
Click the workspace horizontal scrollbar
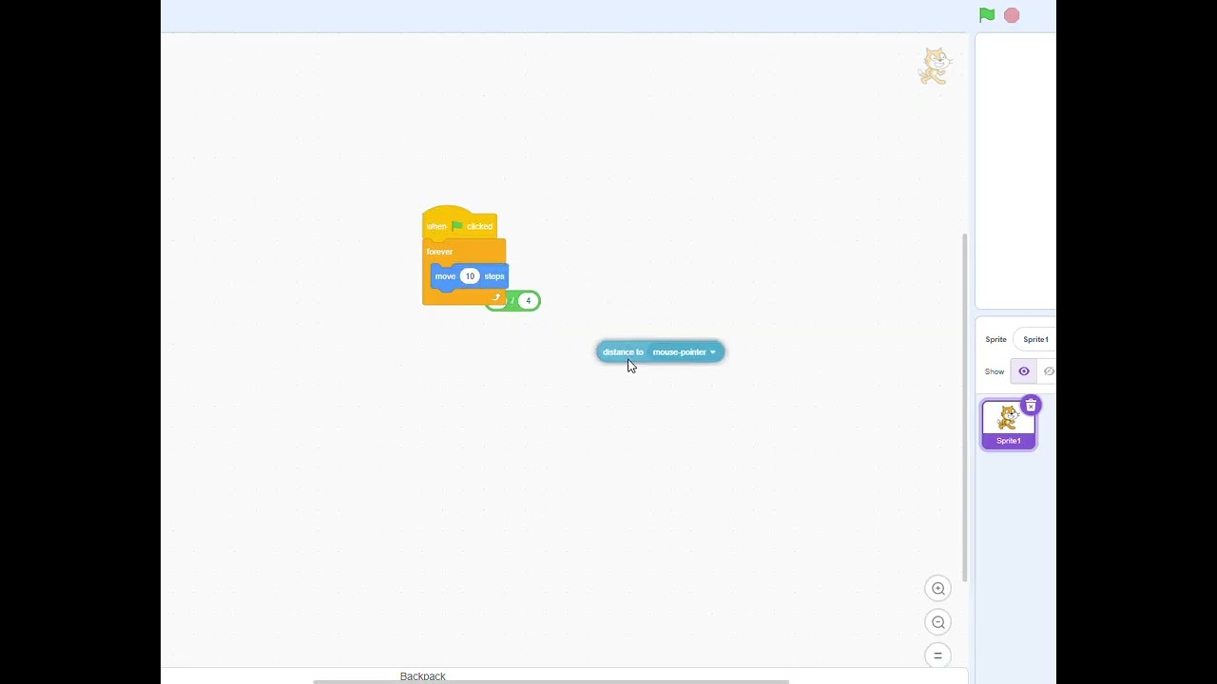551,681
